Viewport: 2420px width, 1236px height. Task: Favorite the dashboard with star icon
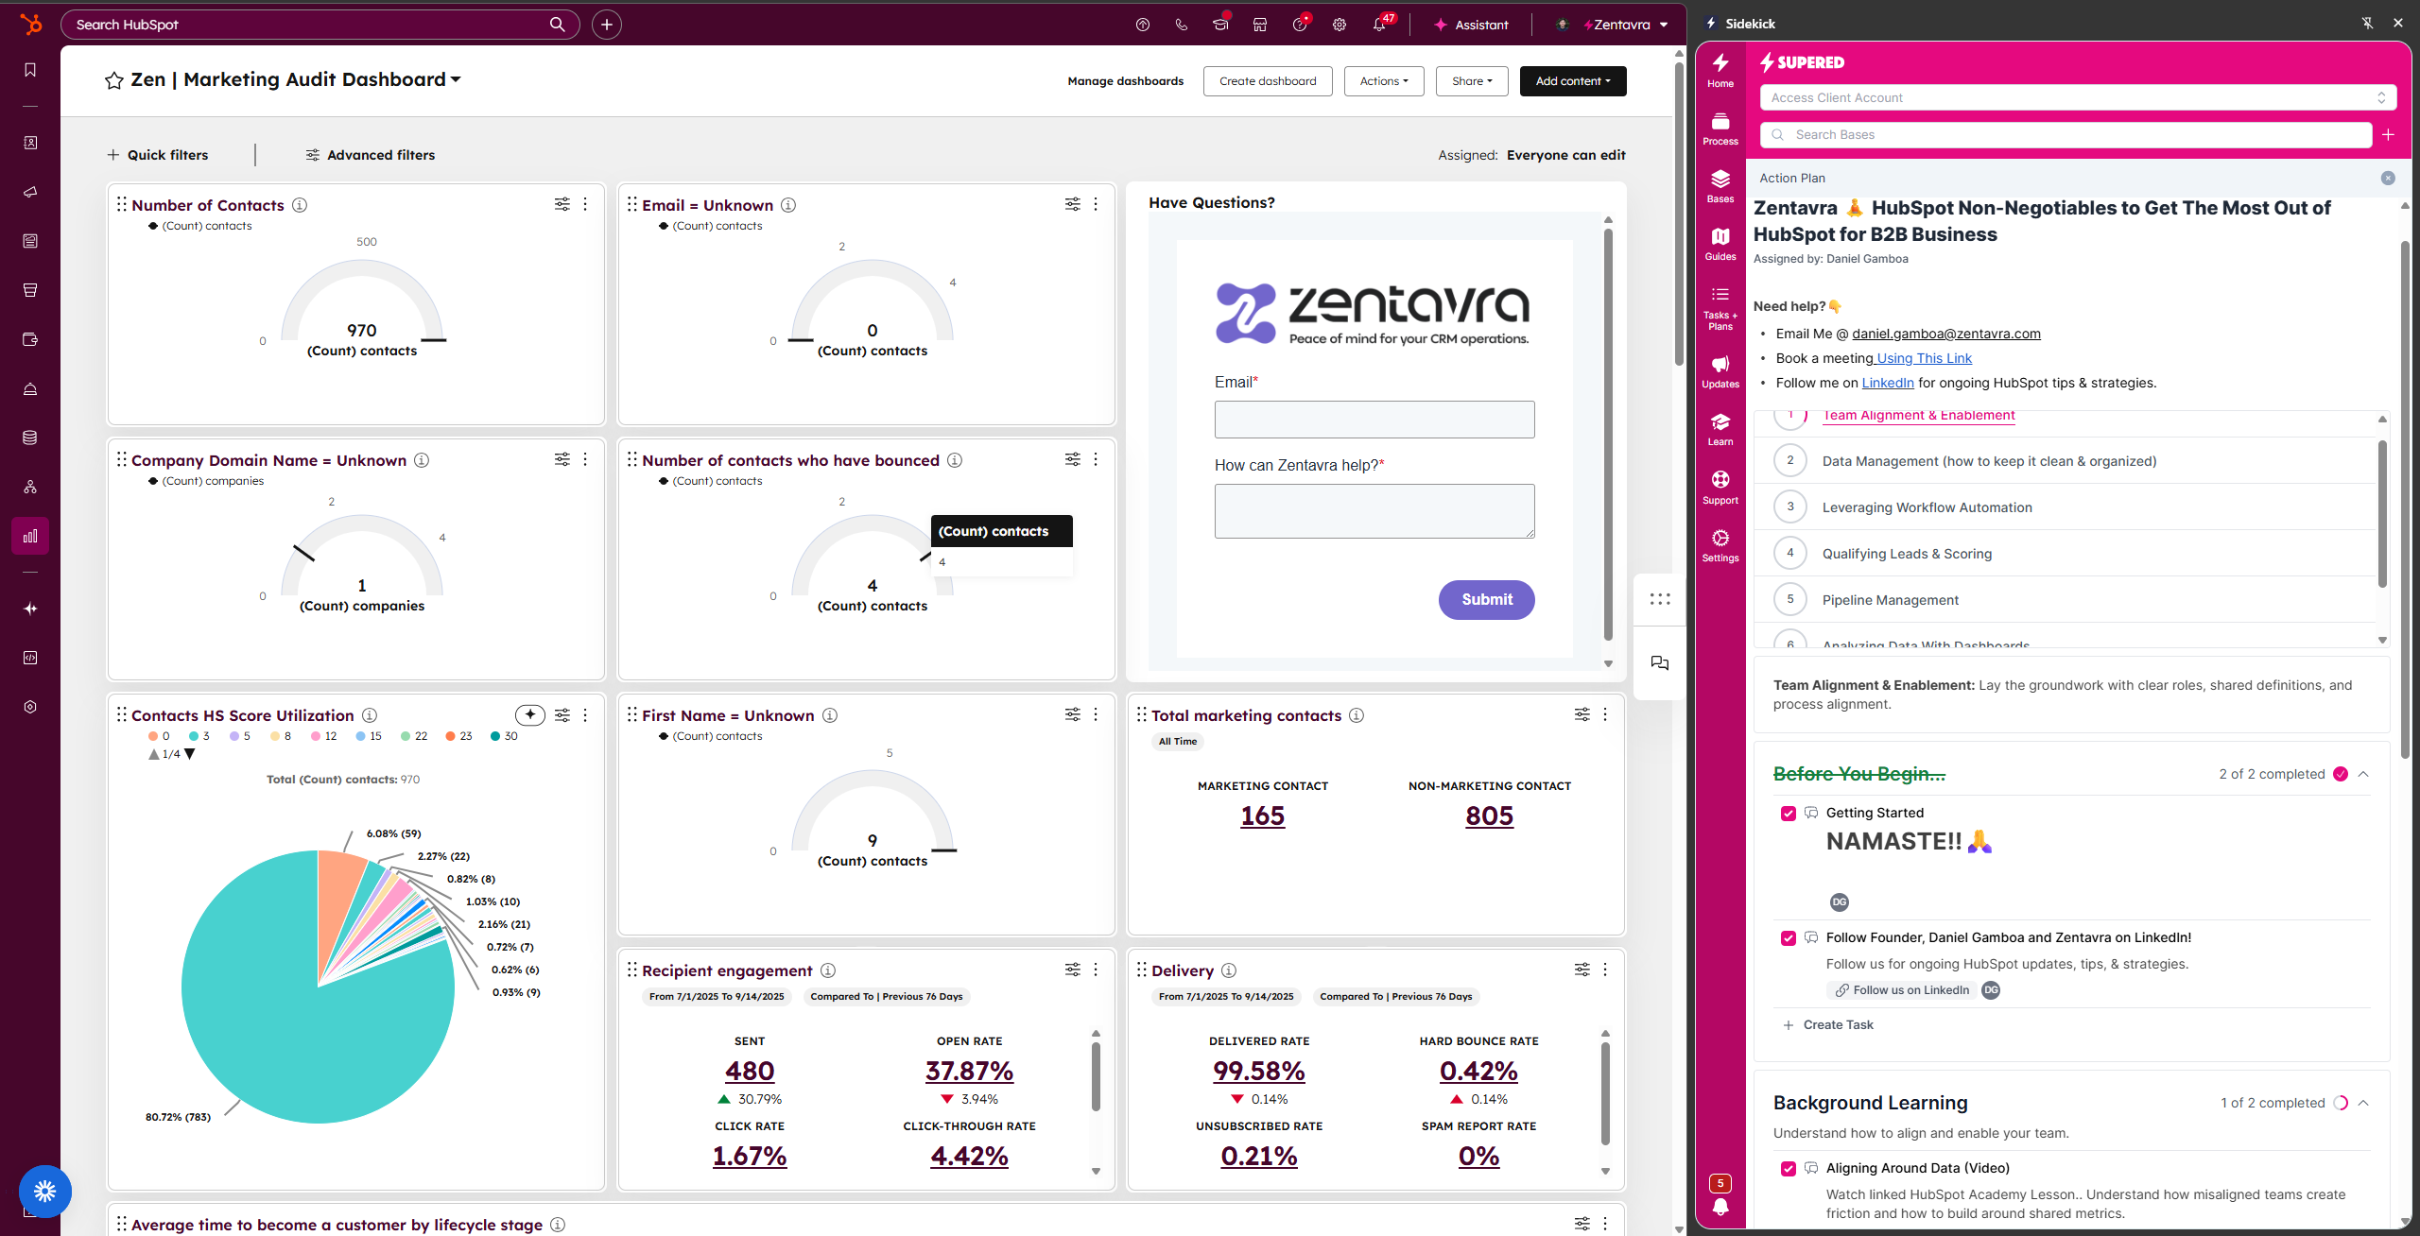click(x=114, y=80)
